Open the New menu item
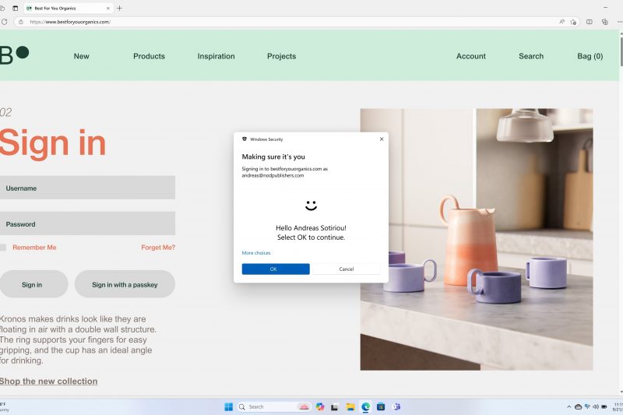 pos(82,56)
